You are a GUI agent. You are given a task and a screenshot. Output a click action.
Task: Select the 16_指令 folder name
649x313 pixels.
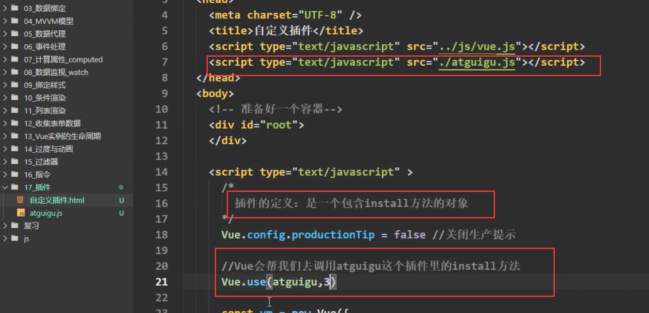click(37, 174)
